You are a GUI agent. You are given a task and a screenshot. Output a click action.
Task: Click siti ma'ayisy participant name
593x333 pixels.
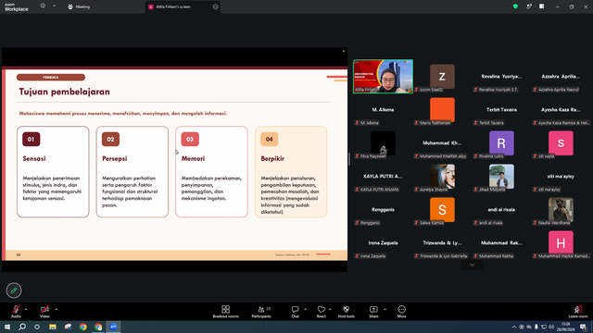pyautogui.click(x=561, y=177)
